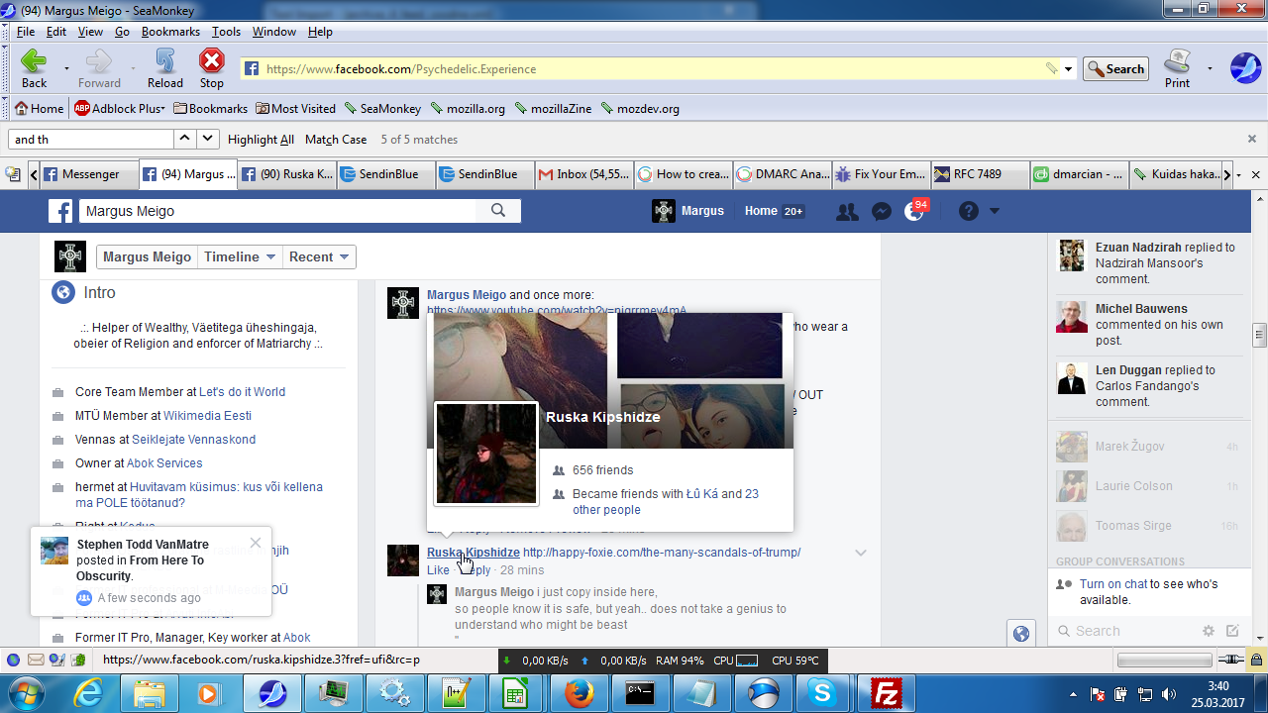Open the URL bar history dropdown
Viewport: 1268px width, 713px height.
tap(1069, 69)
